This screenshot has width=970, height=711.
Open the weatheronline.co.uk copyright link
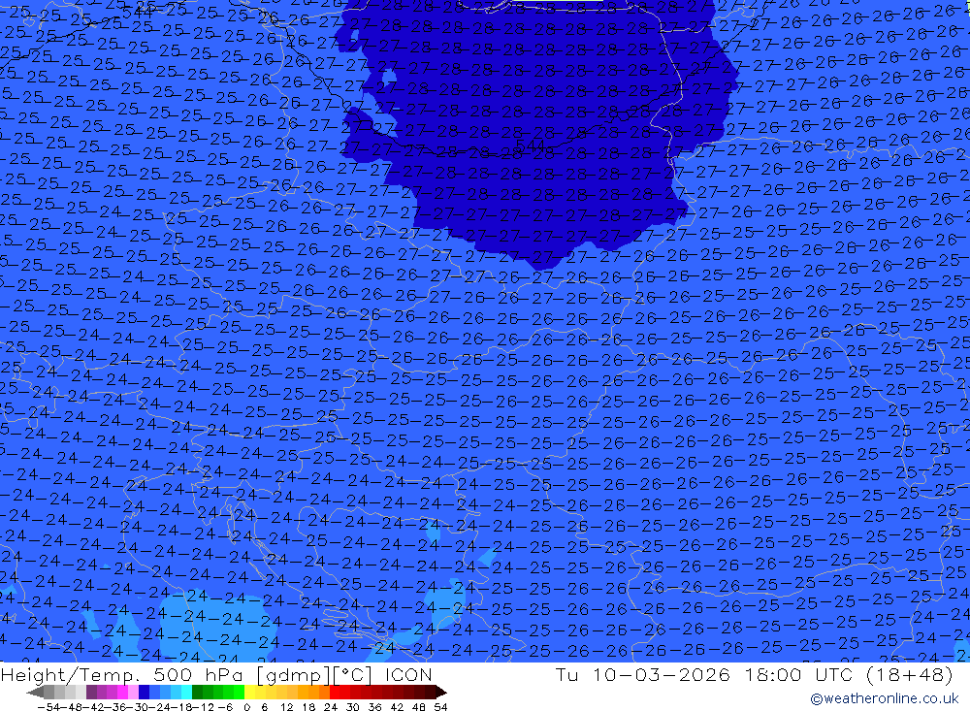point(884,698)
